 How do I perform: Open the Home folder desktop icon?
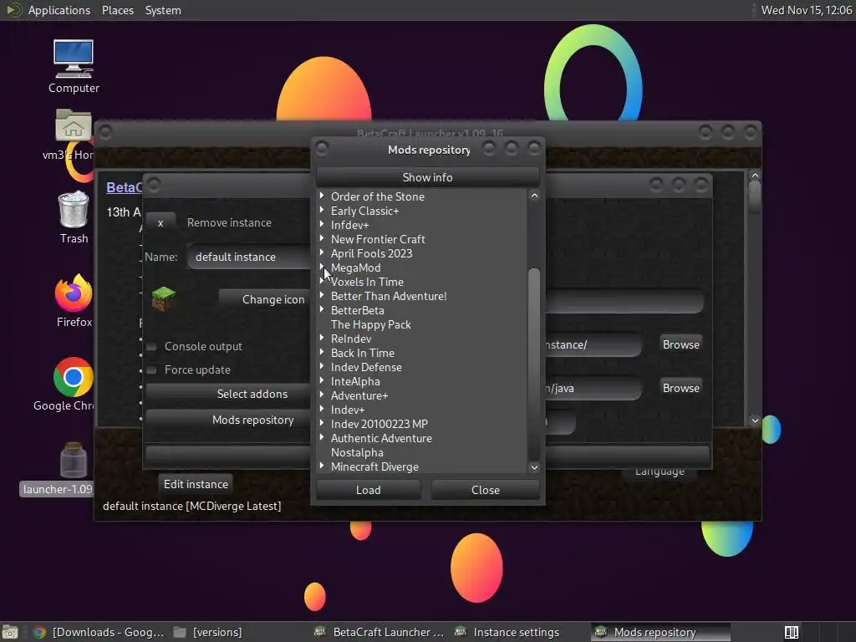[x=73, y=126]
